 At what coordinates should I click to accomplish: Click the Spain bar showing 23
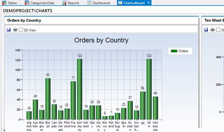124,114
